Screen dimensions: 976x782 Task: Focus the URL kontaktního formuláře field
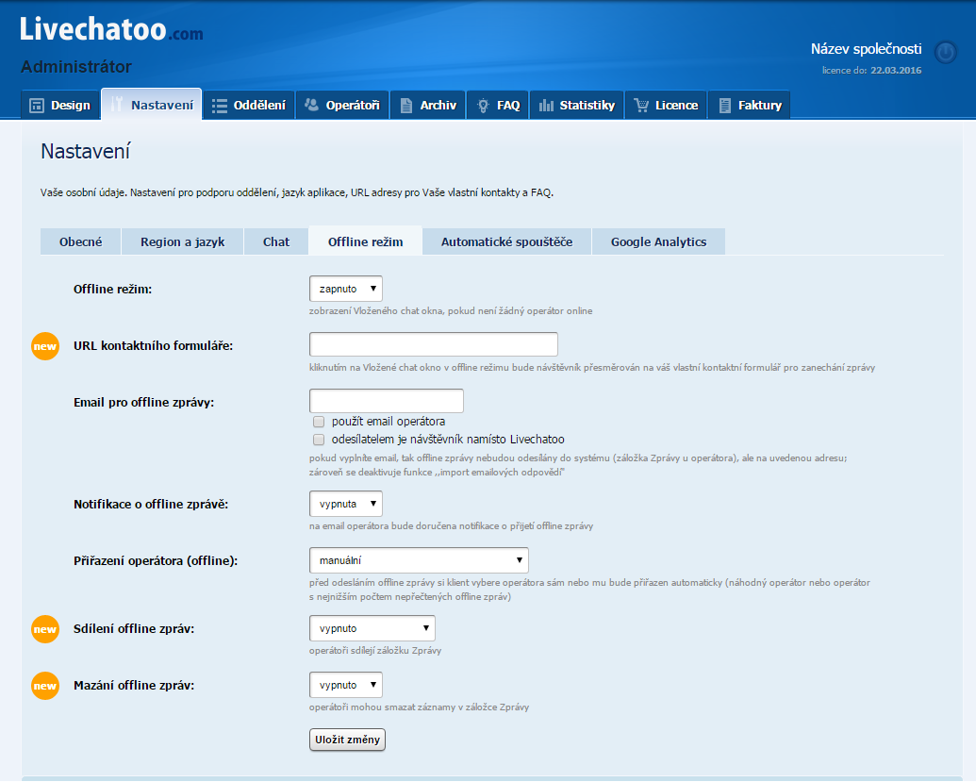click(x=433, y=344)
